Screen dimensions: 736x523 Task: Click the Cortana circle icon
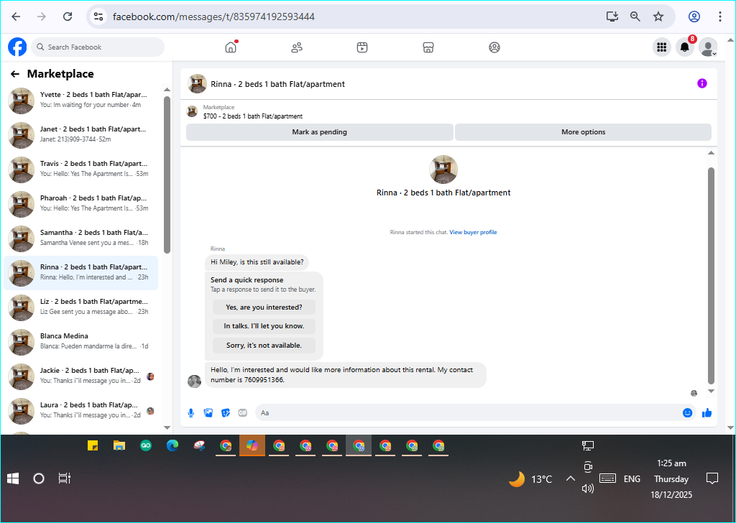(x=39, y=478)
